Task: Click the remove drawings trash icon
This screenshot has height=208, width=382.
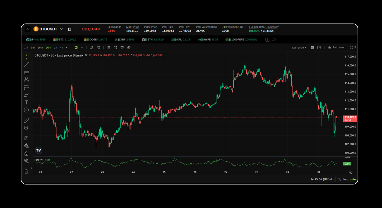Action: pos(26,171)
